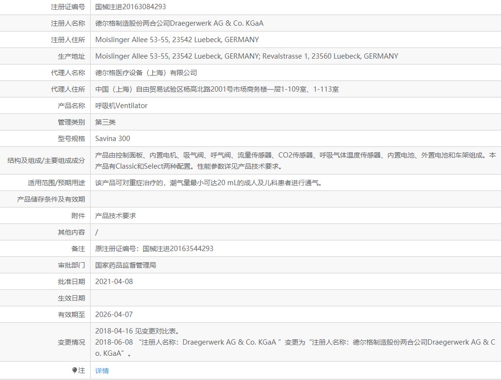Click the lightbulb icon beside 注
Screen dimensions: 501x380
pyautogui.click(x=75, y=370)
